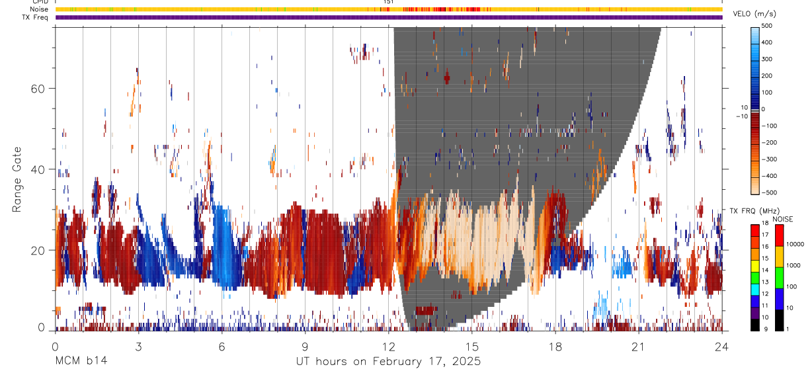Click the '15' tick on UT hours axis
Viewport: 812px width, 375px height.
click(471, 346)
